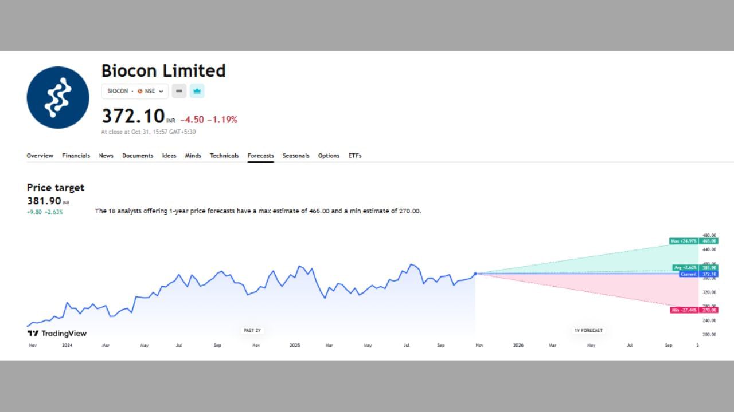This screenshot has height=412, width=734.
Task: Open the Financials tab
Action: (76, 156)
